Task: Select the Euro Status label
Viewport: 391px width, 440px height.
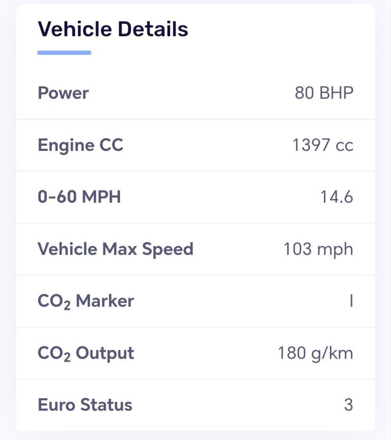Action: (x=85, y=405)
